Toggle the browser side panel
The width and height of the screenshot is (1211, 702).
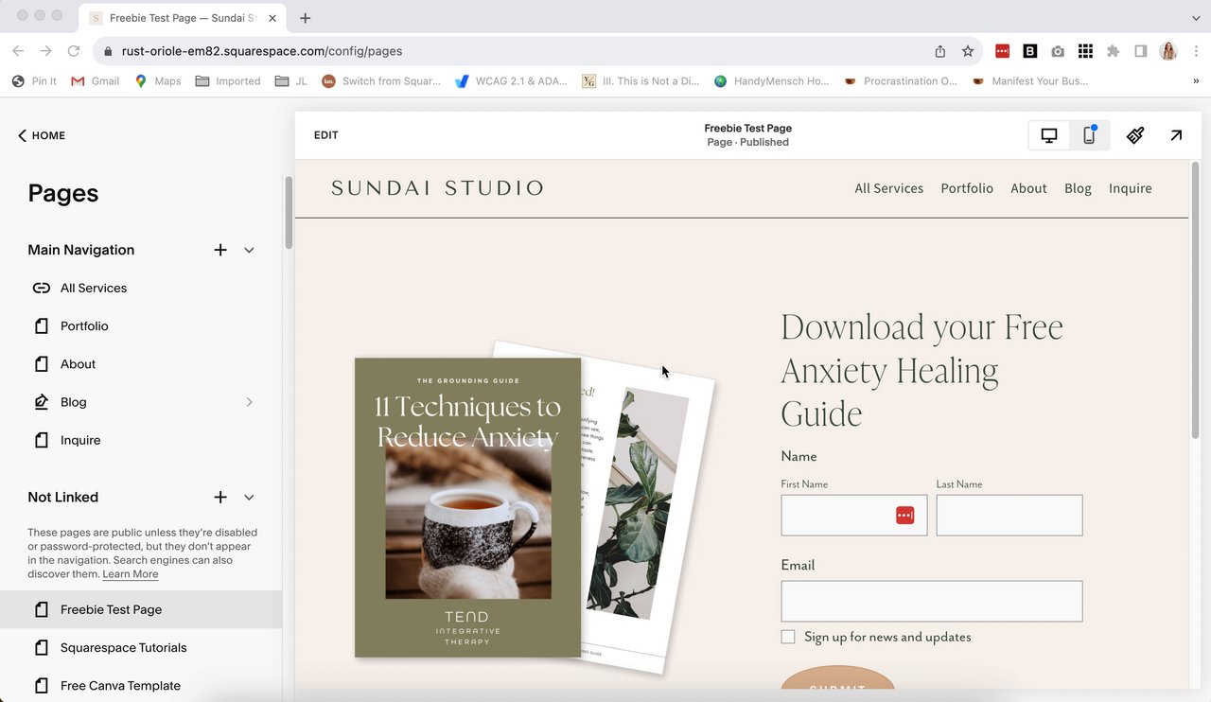point(1141,51)
